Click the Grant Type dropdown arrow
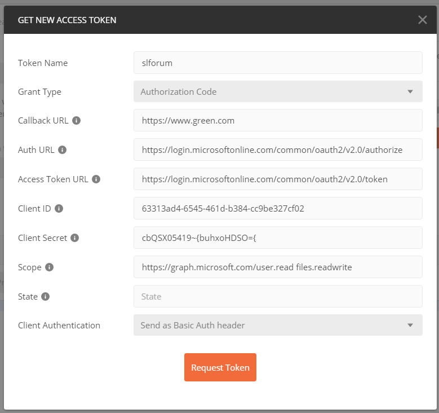The width and height of the screenshot is (439, 413). point(410,92)
